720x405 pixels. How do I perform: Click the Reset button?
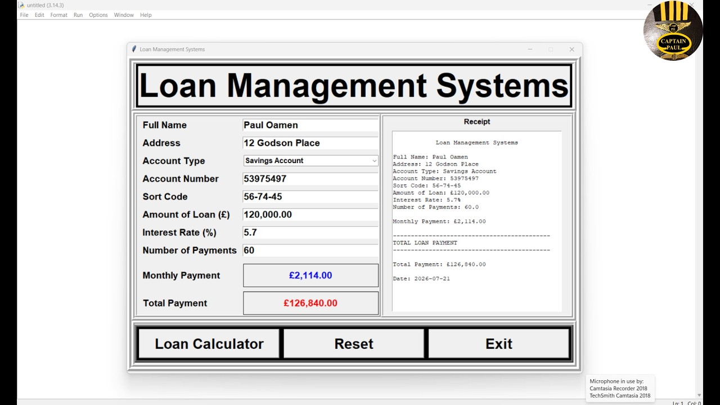(x=354, y=344)
